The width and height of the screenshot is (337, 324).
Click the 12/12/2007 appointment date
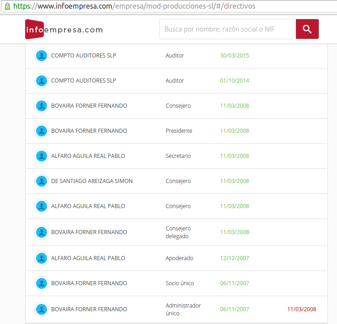coord(234,258)
